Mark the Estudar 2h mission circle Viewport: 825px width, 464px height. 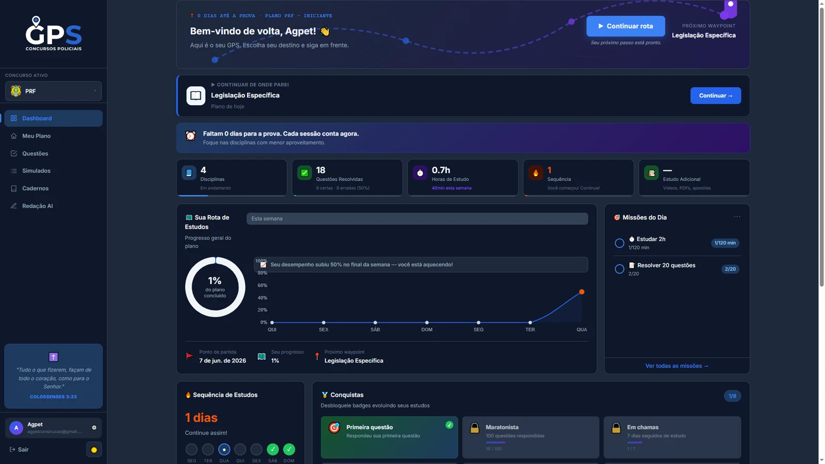(x=620, y=243)
